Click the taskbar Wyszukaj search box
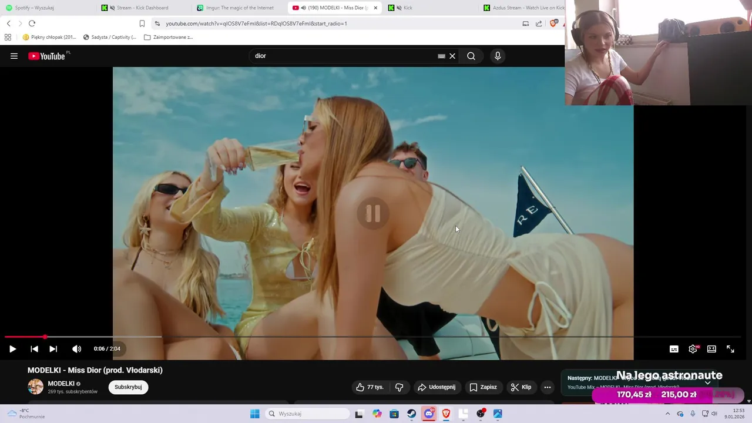Image resolution: width=752 pixels, height=423 pixels. coord(307,414)
